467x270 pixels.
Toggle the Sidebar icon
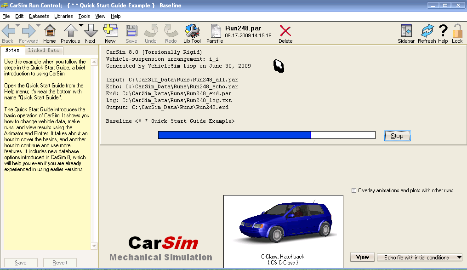tap(406, 31)
